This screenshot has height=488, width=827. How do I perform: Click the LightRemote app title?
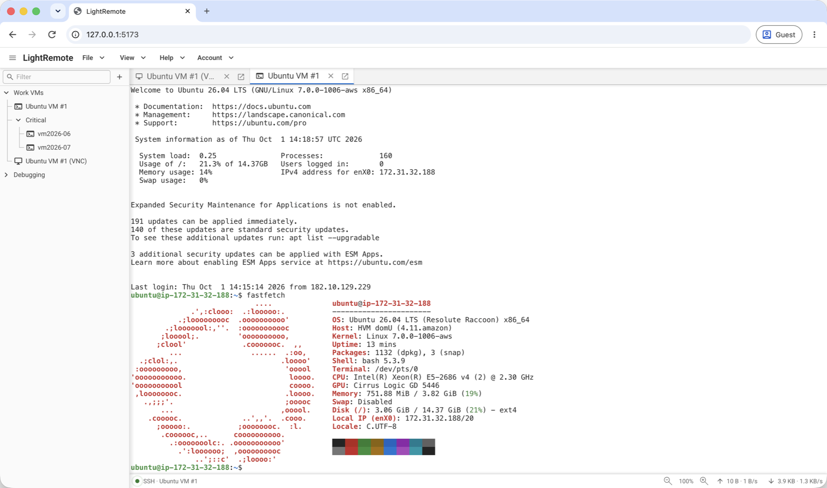[x=48, y=58]
